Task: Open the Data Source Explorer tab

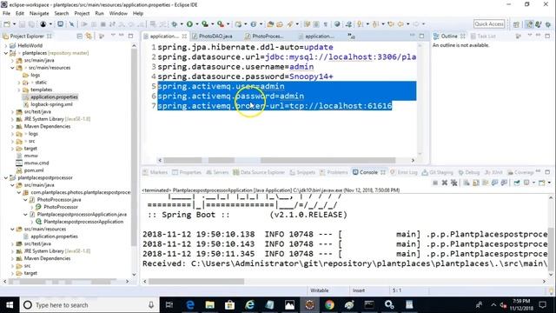Action: coord(259,172)
